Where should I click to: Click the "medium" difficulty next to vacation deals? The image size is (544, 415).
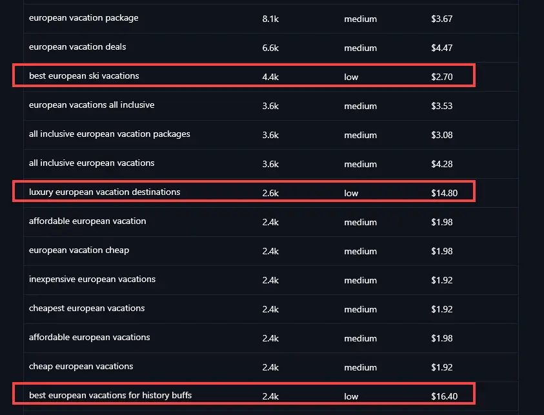[x=360, y=48]
